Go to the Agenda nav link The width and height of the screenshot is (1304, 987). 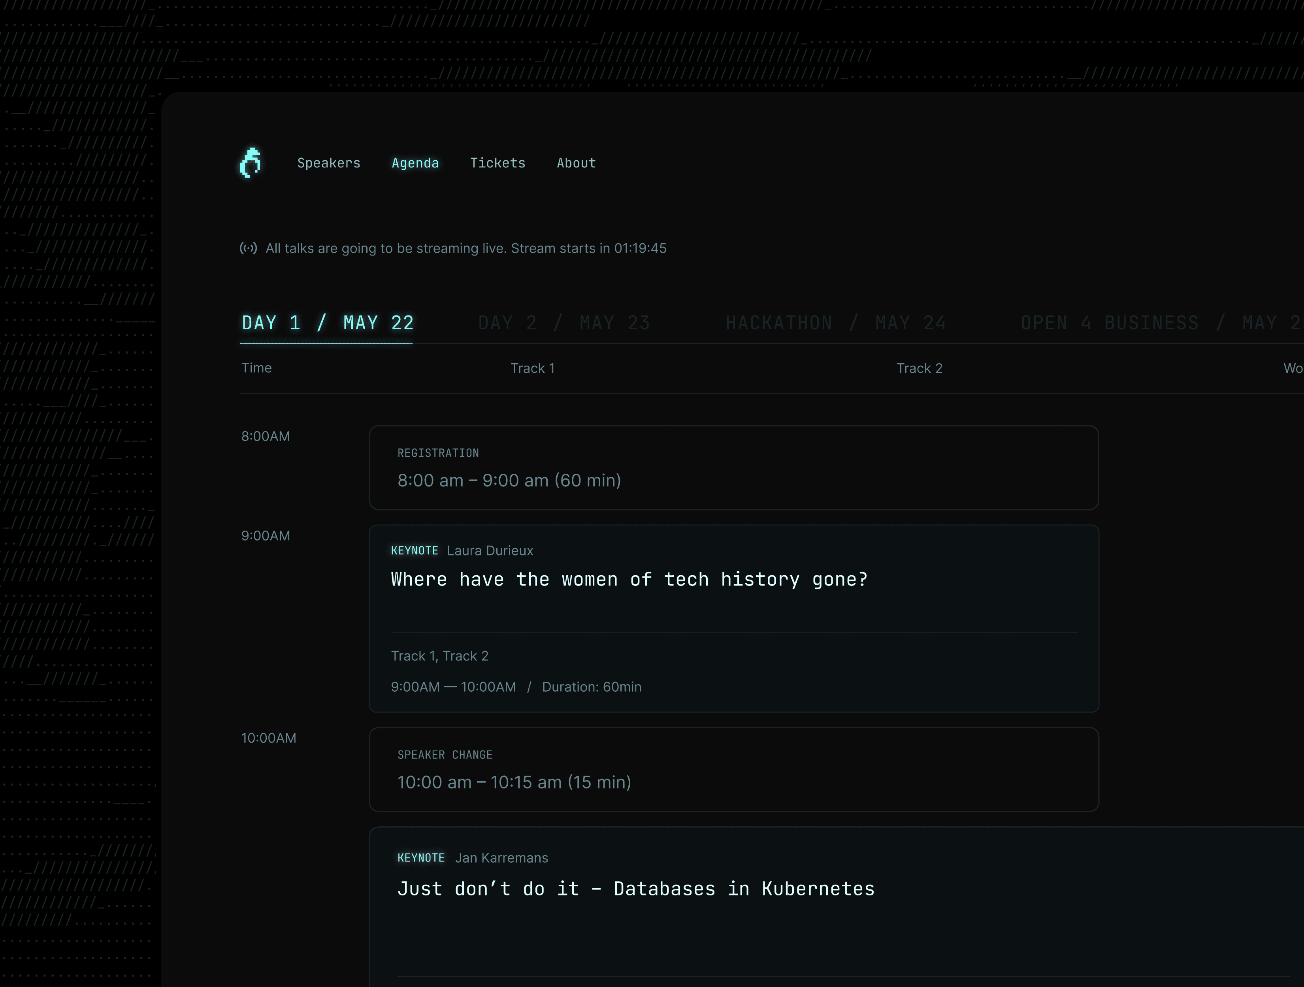(415, 163)
